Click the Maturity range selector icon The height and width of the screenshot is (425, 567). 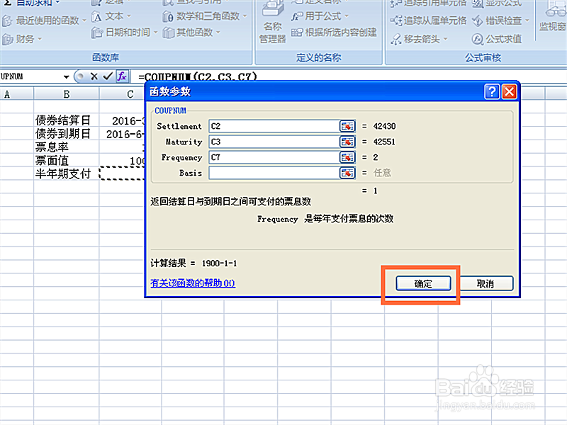(347, 142)
